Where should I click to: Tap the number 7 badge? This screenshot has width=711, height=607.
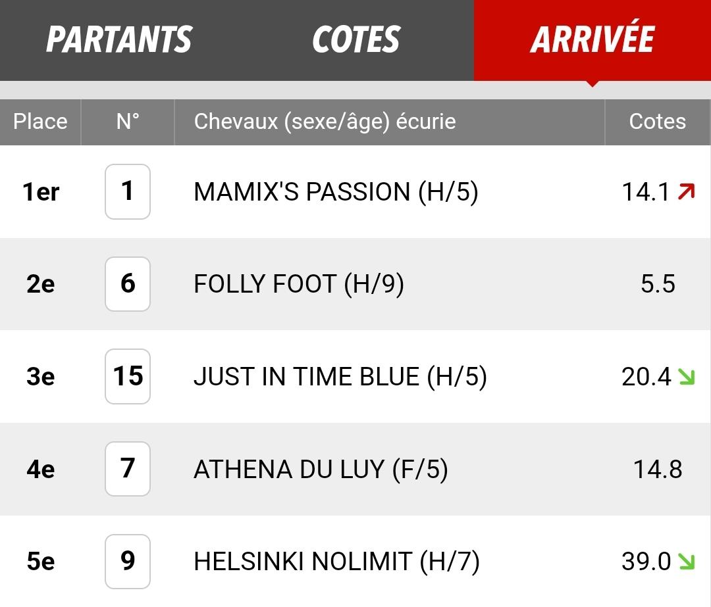point(128,469)
